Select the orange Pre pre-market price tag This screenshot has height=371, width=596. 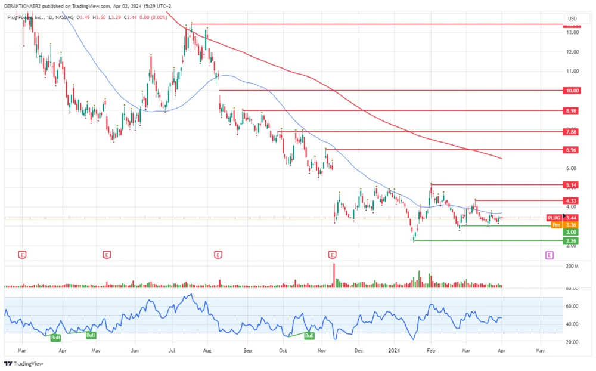(556, 225)
